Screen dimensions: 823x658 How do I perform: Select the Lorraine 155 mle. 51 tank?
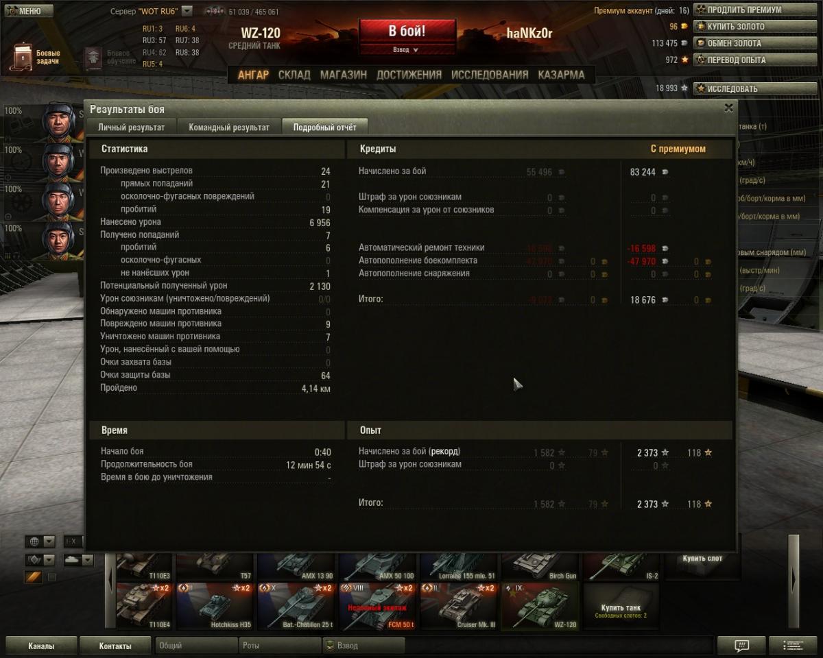(459, 565)
